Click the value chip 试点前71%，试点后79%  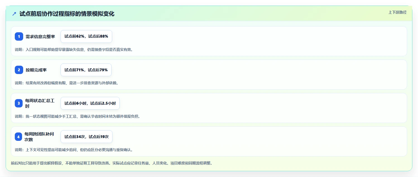86,70
